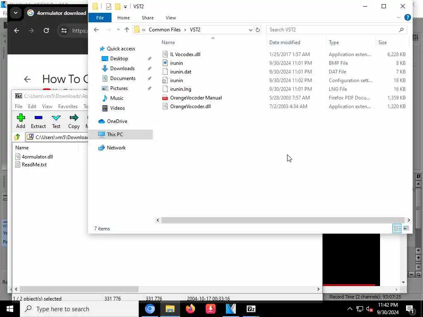Open Quick Access Toolbar customize dropdown
The height and width of the screenshot is (317, 423).
[126, 7]
